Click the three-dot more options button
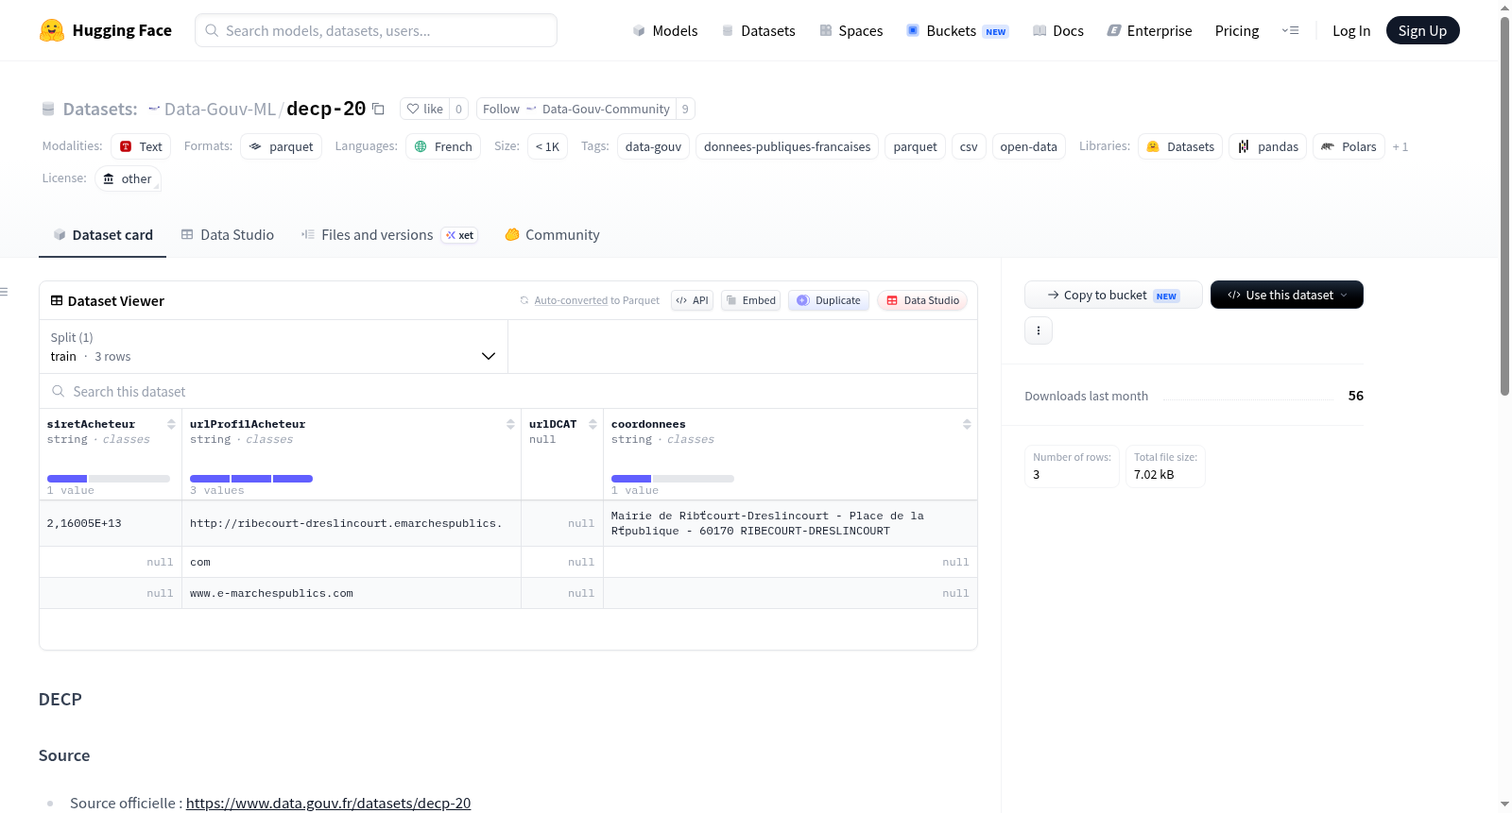This screenshot has height=813, width=1512. (1039, 330)
